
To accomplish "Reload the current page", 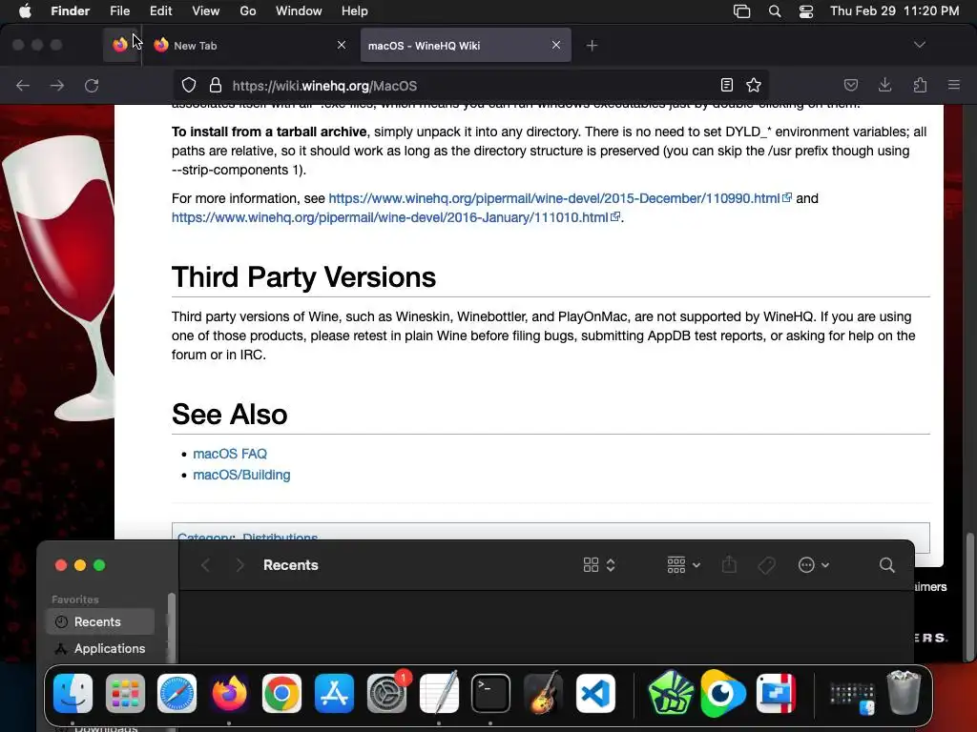I will pos(92,85).
